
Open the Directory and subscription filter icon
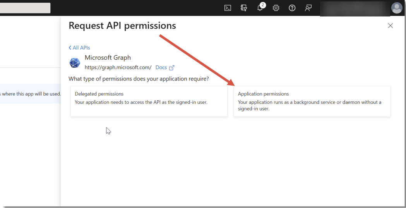[x=244, y=8]
